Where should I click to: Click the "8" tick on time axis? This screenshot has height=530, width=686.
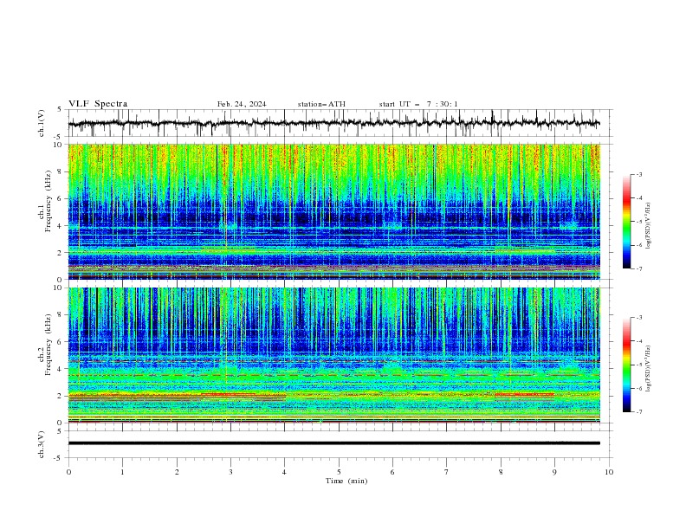501,472
